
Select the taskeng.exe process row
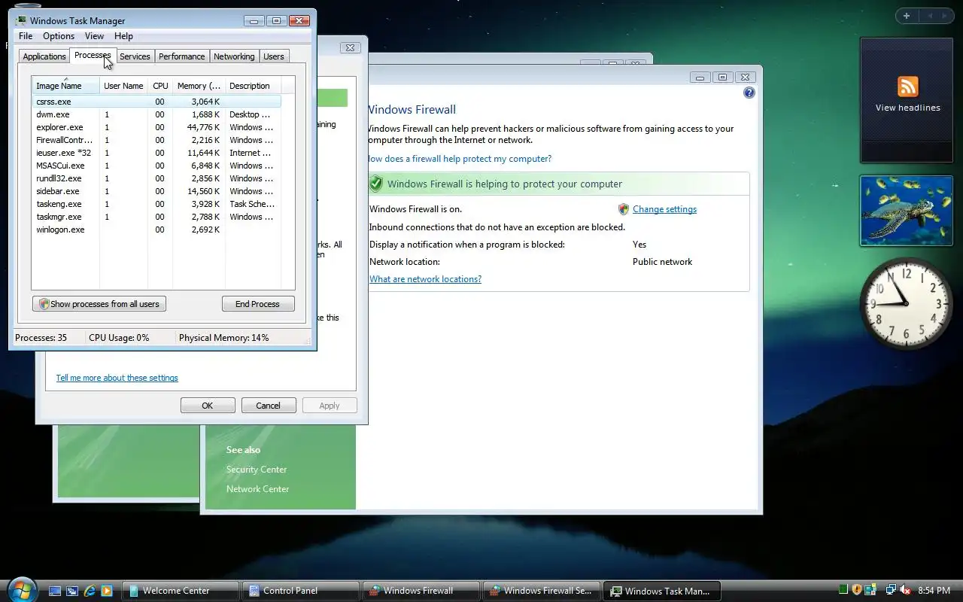pyautogui.click(x=156, y=204)
